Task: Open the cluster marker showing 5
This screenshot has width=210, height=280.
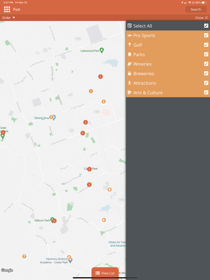Action: [x=82, y=133]
